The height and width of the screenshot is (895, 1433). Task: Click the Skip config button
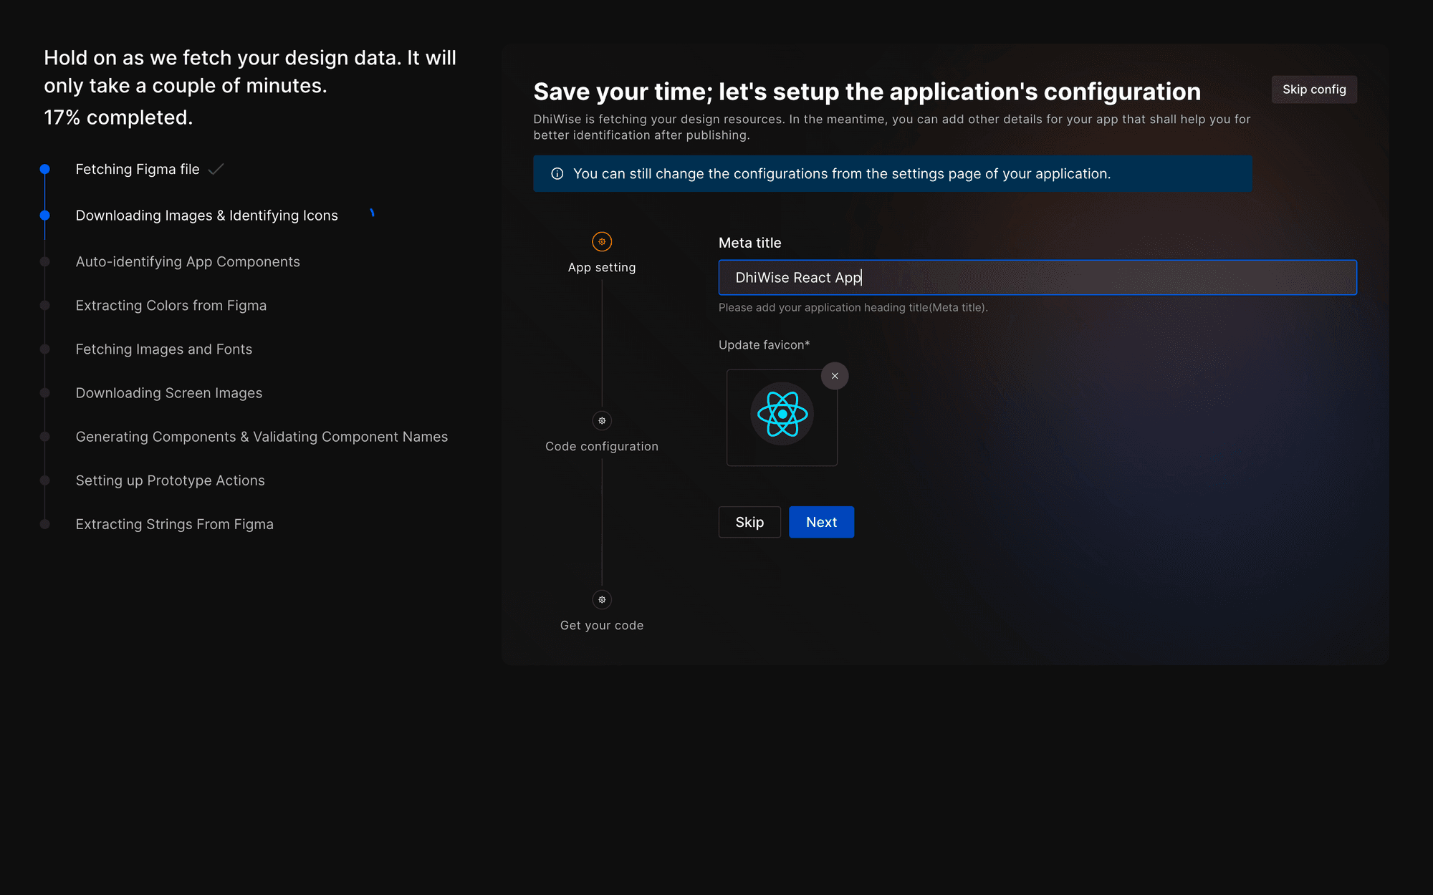(x=1314, y=89)
